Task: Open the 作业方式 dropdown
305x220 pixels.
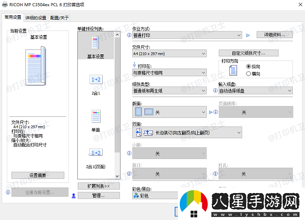Action: tap(187, 35)
